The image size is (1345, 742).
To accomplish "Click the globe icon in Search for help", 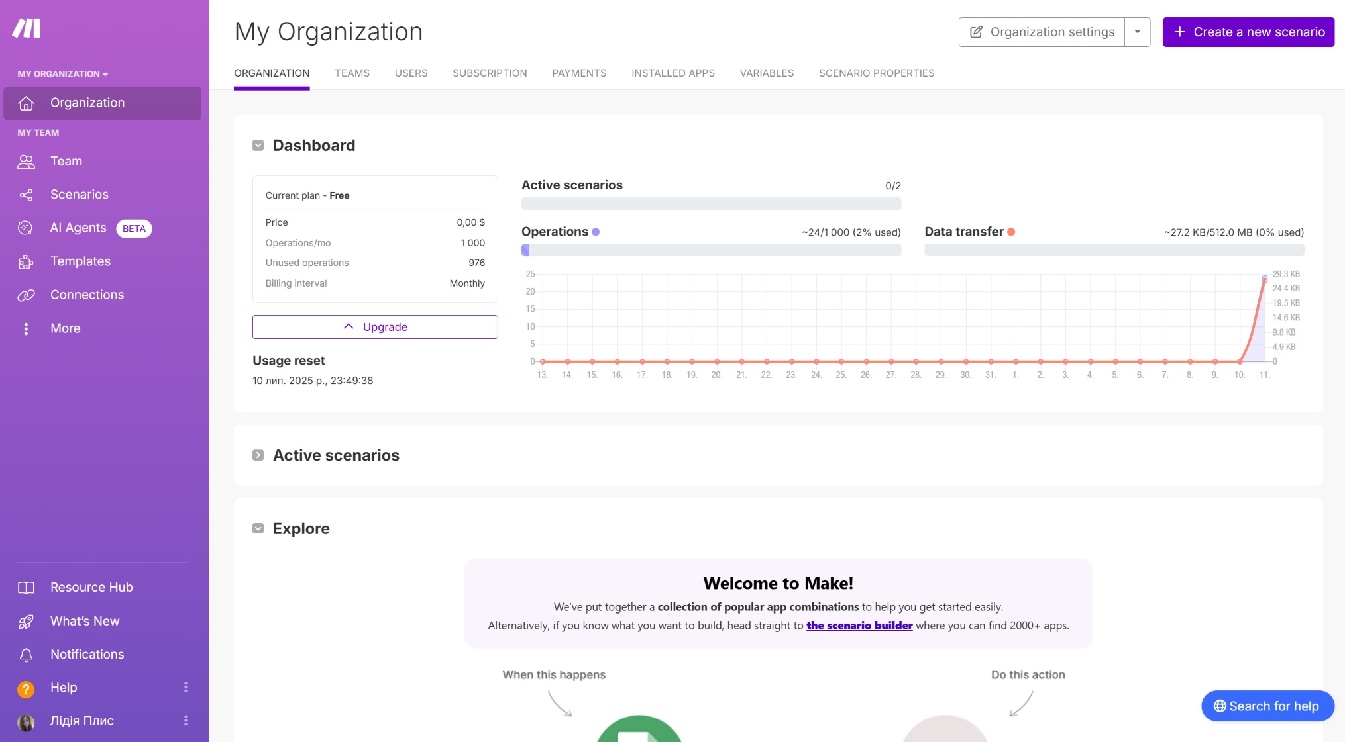I will [x=1220, y=706].
